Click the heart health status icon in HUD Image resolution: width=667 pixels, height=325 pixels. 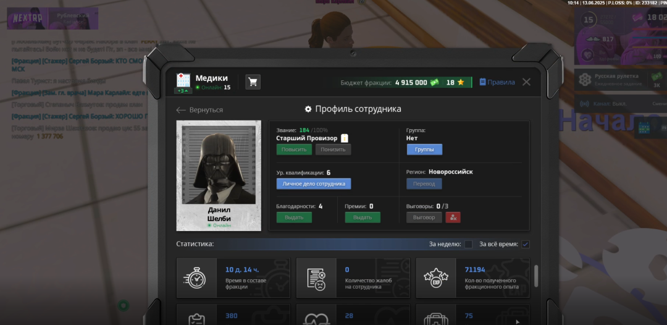coord(587,54)
